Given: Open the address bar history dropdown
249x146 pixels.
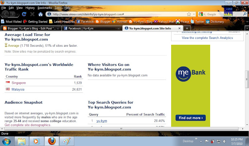Looking at the screenshot, I should (x=194, y=14).
